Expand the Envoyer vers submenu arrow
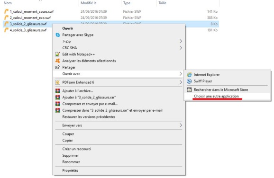Viewport: 274px width, 178px height. coord(181,125)
